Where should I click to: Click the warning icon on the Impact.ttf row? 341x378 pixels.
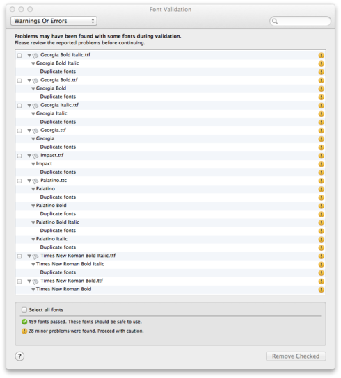[321, 156]
